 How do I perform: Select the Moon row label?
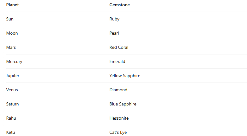pos(12,33)
